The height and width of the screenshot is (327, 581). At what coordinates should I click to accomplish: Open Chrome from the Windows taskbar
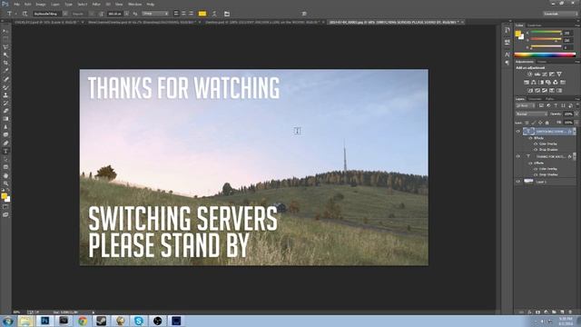[83, 321]
